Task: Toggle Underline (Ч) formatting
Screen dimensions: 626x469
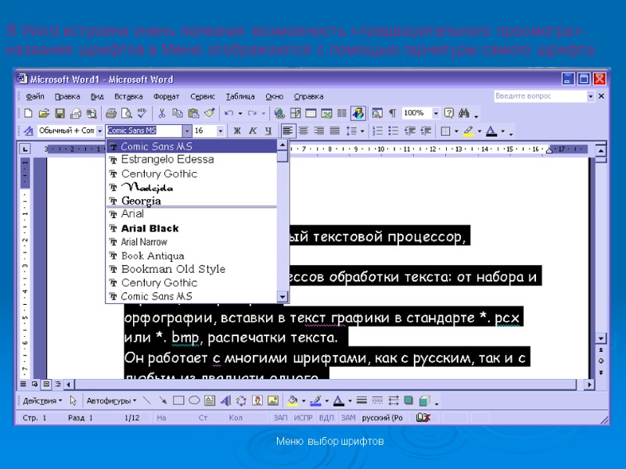Action: pos(268,131)
